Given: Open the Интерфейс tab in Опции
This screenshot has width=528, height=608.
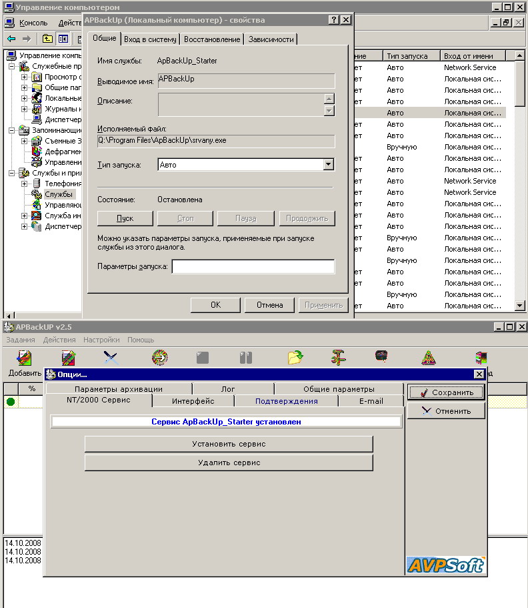Looking at the screenshot, I should [193, 401].
